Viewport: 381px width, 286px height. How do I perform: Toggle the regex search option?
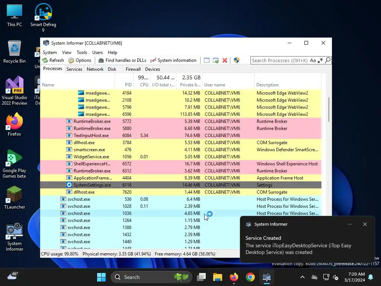[320, 60]
